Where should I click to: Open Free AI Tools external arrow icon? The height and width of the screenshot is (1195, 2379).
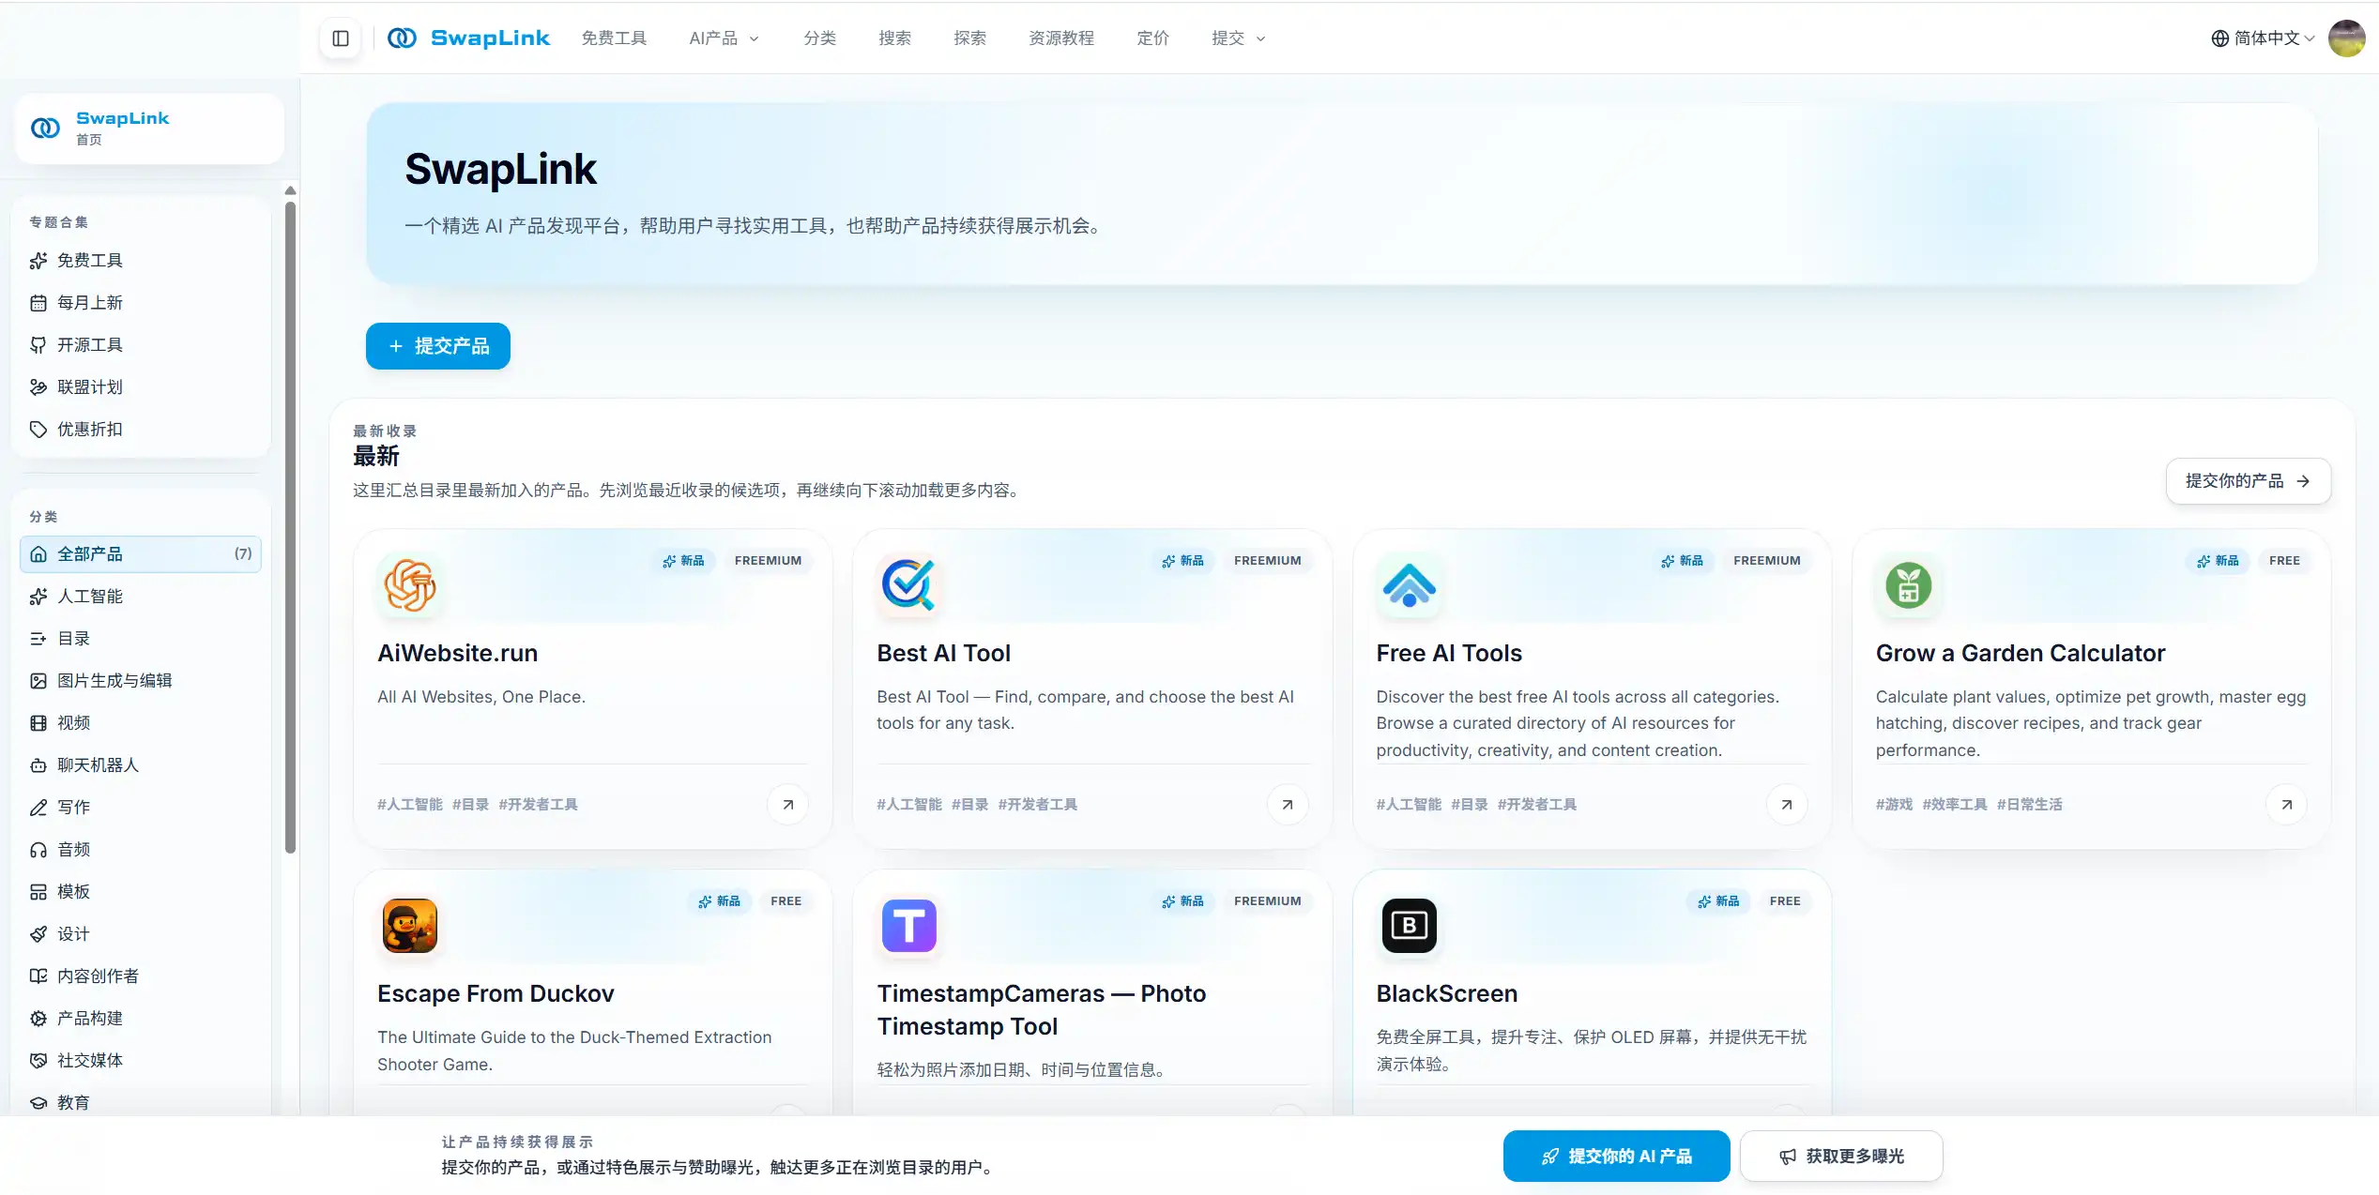click(x=1787, y=805)
